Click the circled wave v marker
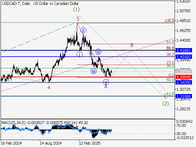Image resolution: width=196 pixels, height=147 pixels. point(106,82)
